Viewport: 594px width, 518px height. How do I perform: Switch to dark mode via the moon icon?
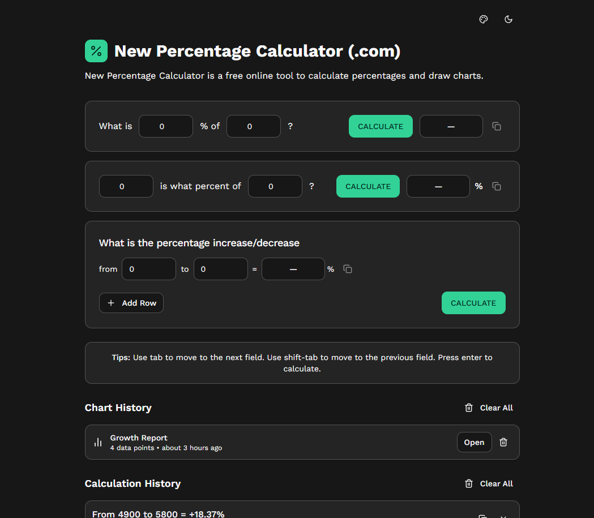click(508, 19)
